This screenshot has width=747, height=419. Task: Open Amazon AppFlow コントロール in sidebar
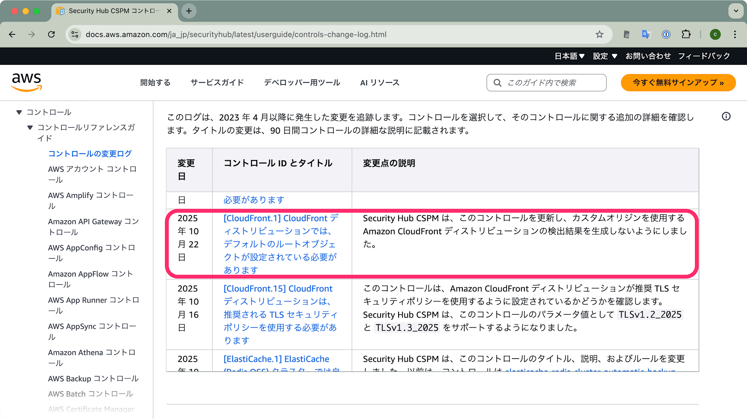[x=91, y=279]
